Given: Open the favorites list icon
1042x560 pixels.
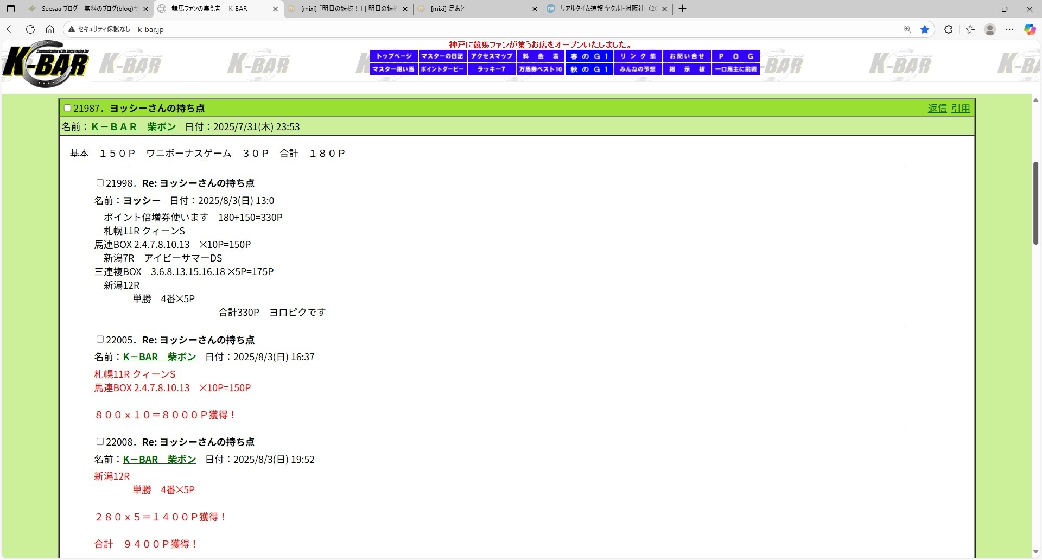Looking at the screenshot, I should tap(970, 29).
